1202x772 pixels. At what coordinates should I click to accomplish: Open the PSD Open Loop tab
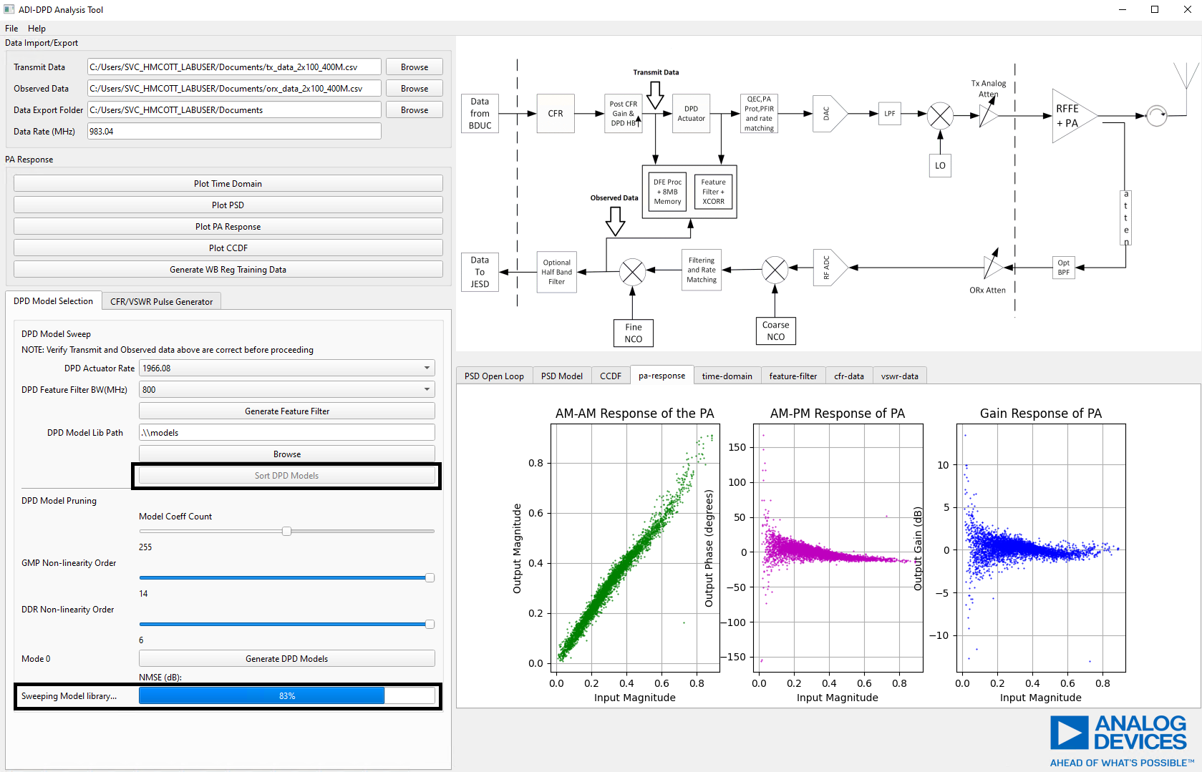493,375
